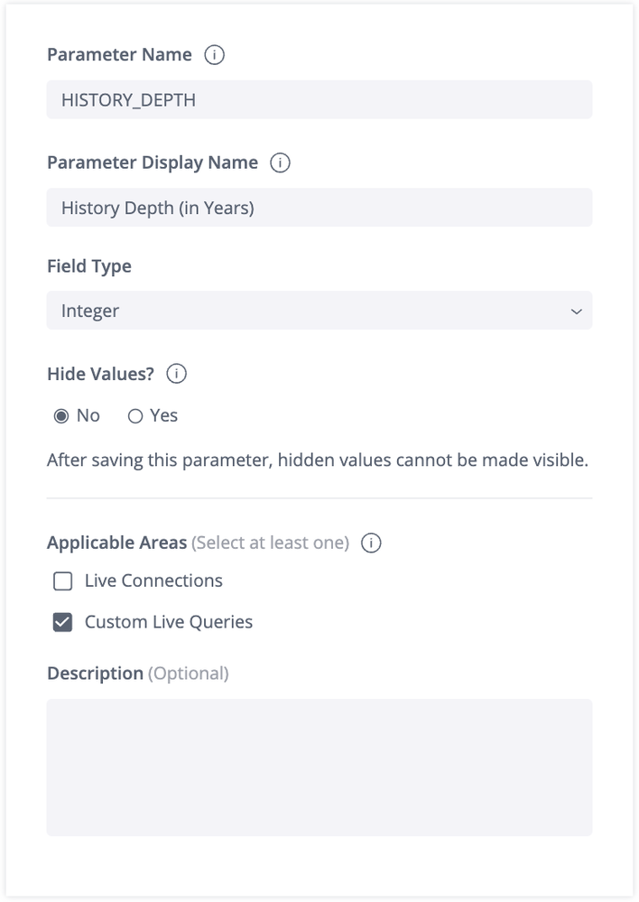Screen dimensions: 639x902
Task: Click the "Live Connections" label text
Action: click(153, 581)
